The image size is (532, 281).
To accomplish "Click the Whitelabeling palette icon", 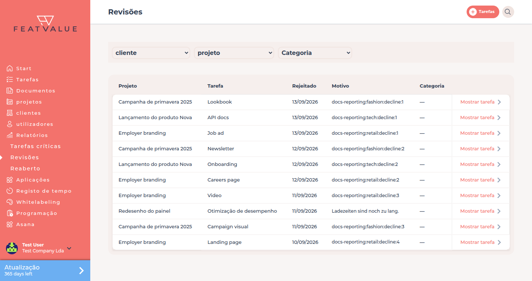I will pos(10,202).
